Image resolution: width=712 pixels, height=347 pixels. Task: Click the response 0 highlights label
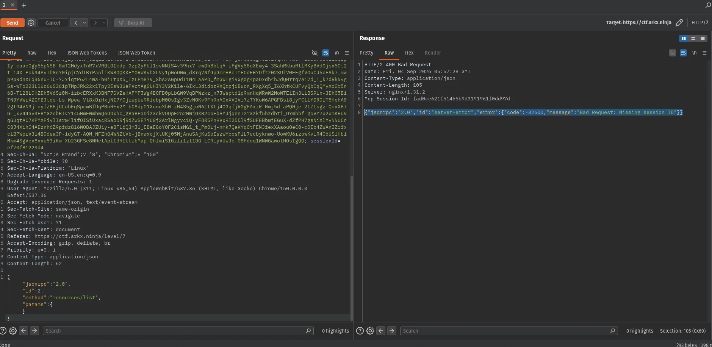[x=640, y=331]
